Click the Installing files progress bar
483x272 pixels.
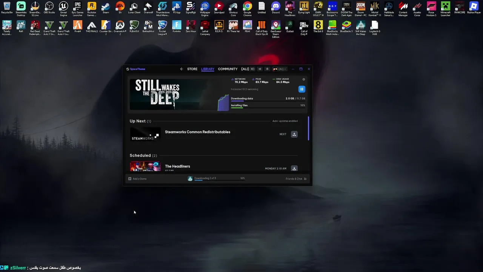pos(268,108)
